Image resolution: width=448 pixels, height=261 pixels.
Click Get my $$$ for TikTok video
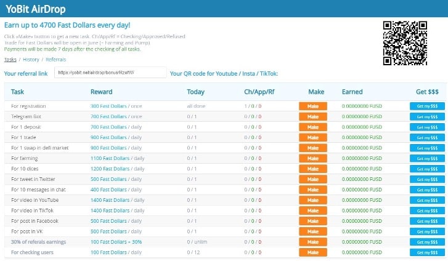(x=427, y=211)
